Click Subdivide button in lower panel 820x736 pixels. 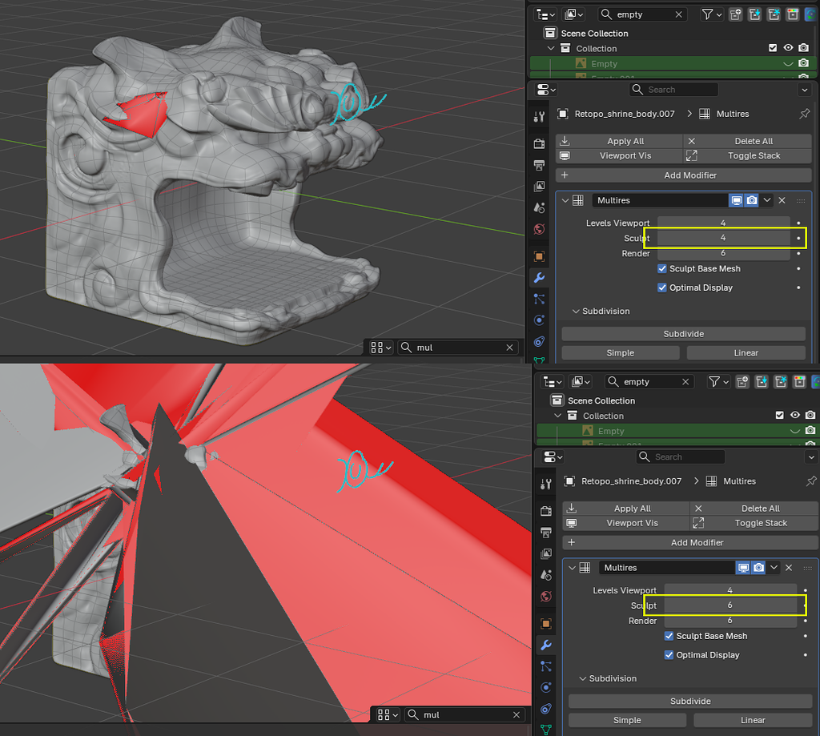tap(690, 701)
